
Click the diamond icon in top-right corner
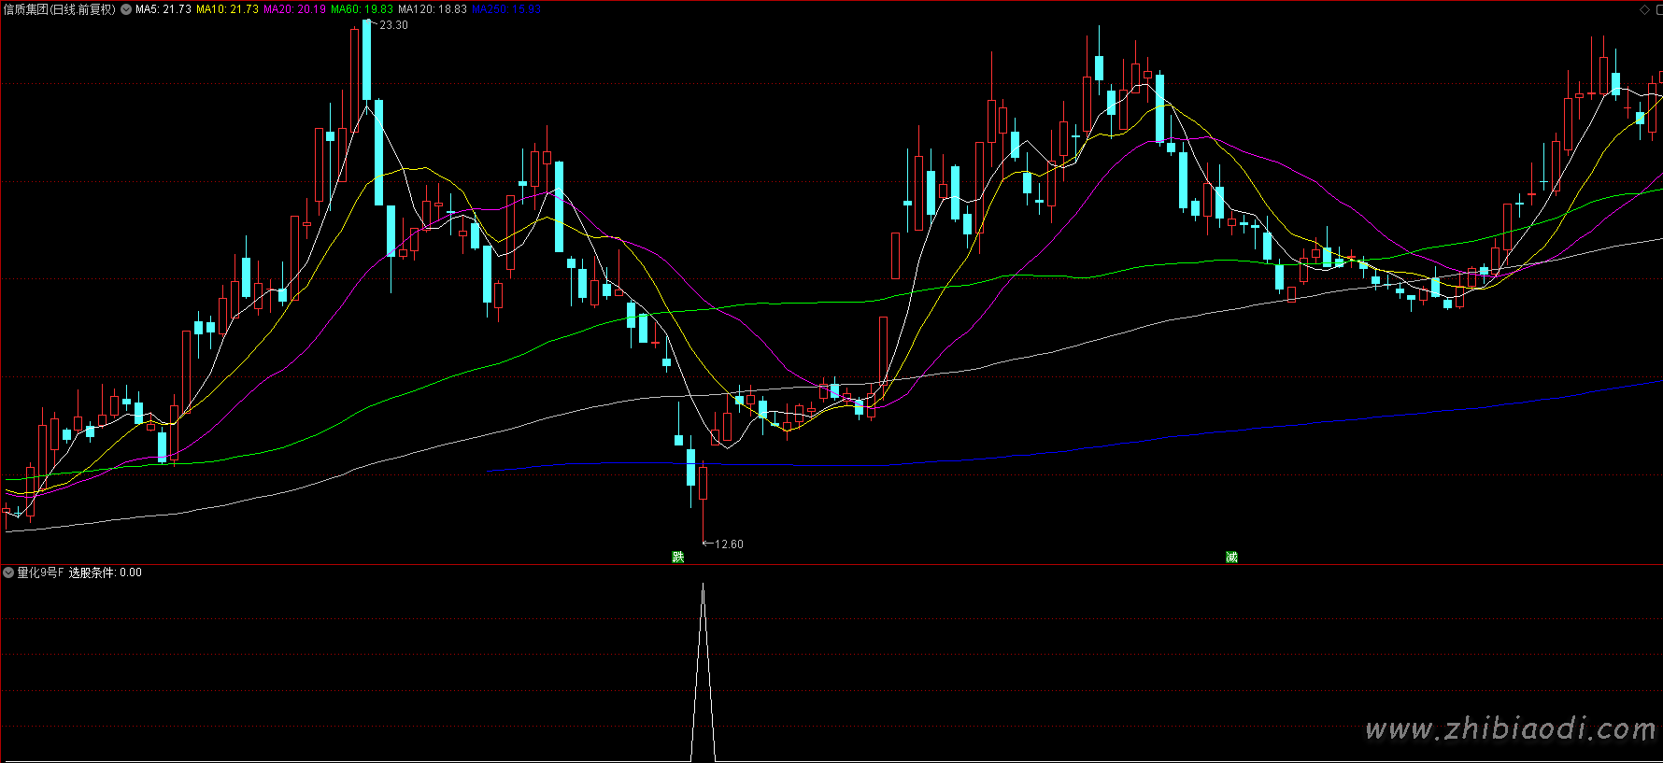pyautogui.click(x=1644, y=9)
